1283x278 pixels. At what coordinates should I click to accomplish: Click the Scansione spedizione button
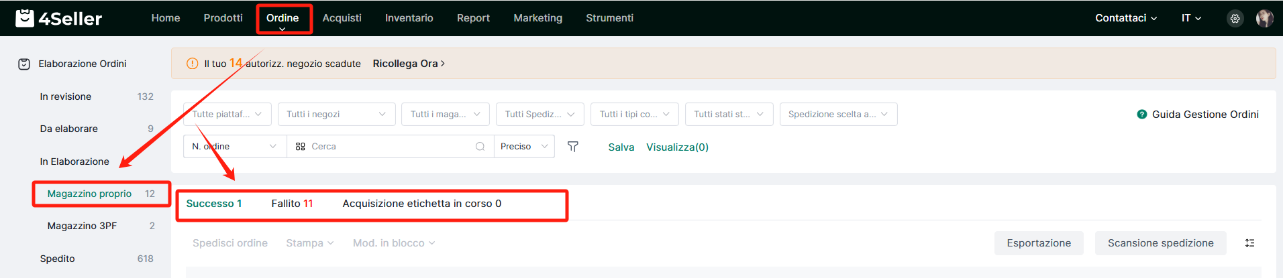1160,243
